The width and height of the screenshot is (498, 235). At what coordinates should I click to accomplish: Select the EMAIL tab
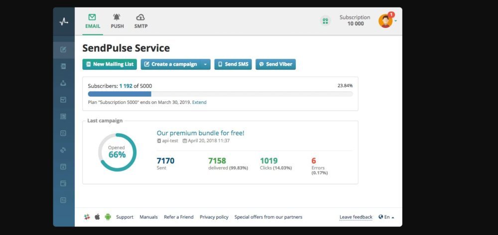coord(93,21)
